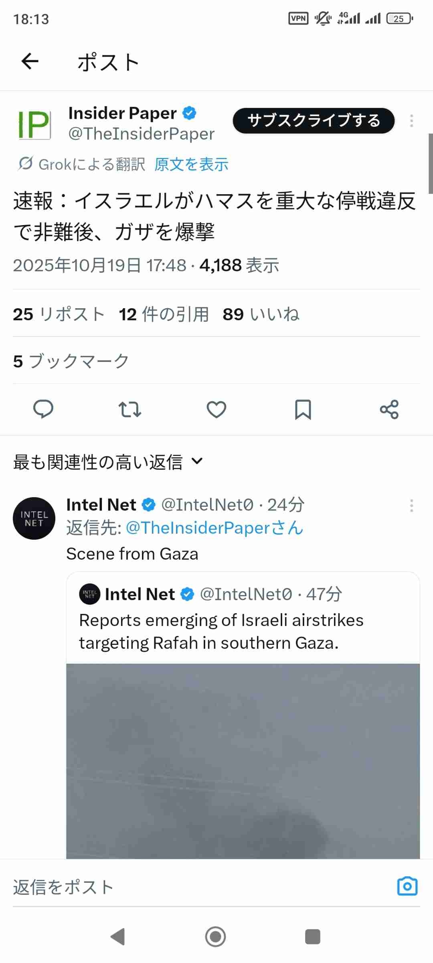Open more options on Intel Net reply
This screenshot has width=433, height=963.
(411, 506)
